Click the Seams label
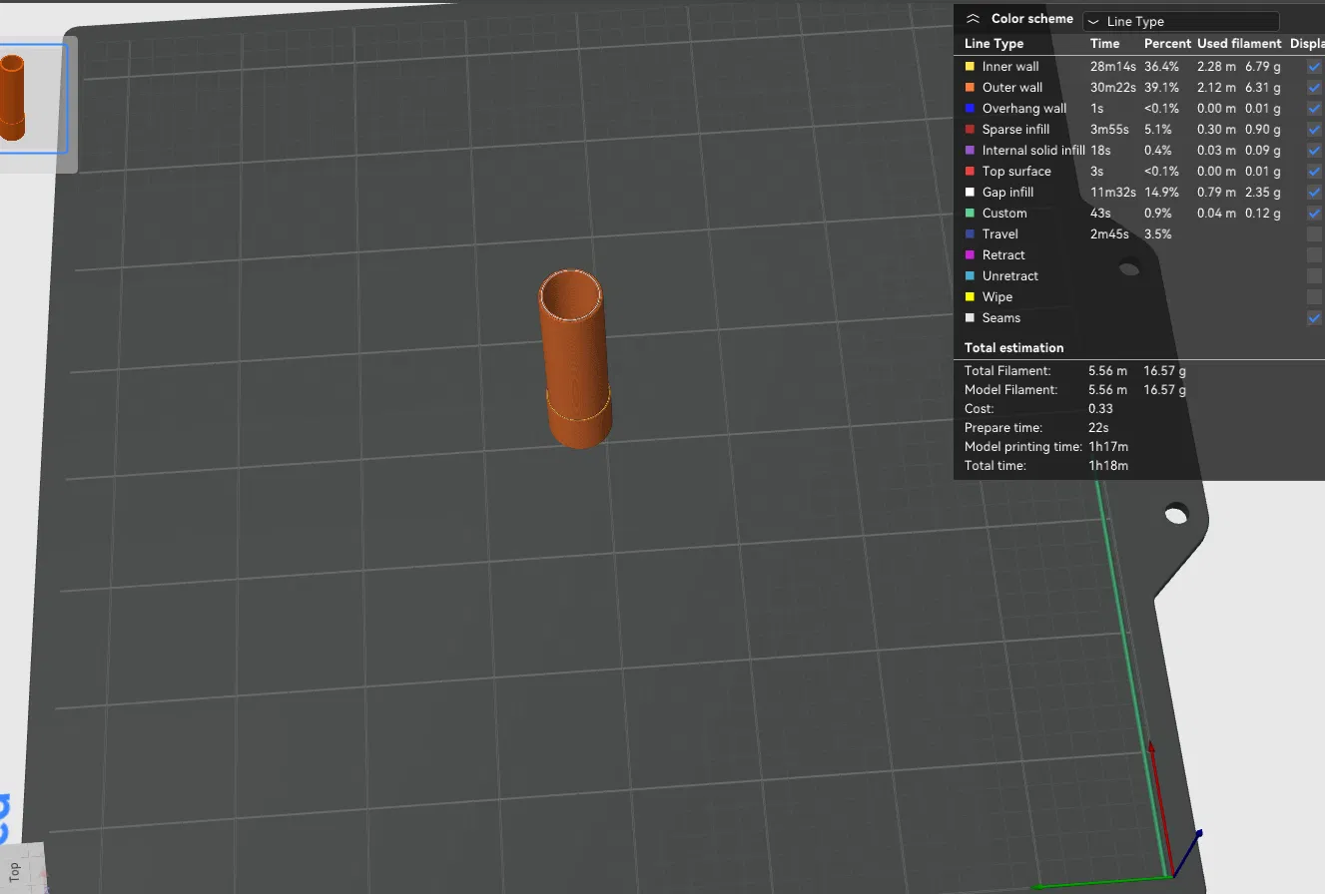1325x894 pixels. coord(1001,318)
